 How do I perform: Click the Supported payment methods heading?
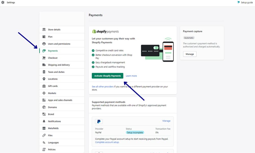click(x=108, y=102)
